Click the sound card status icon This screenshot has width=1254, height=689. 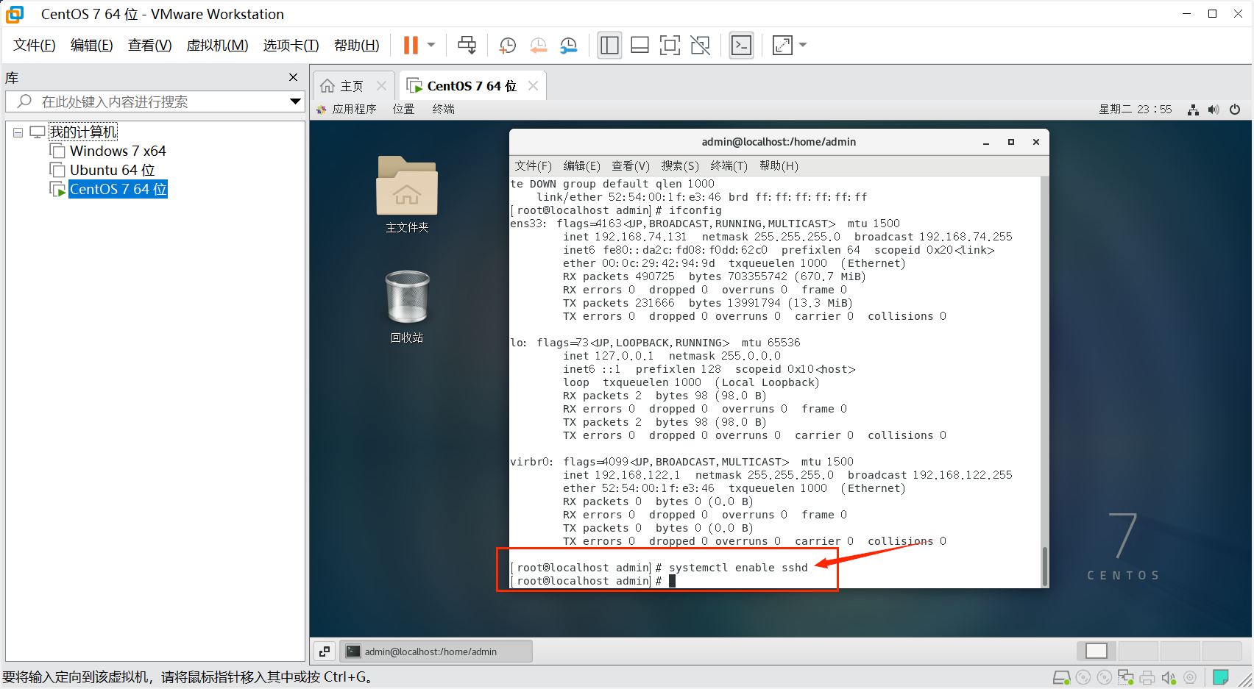coord(1169,677)
